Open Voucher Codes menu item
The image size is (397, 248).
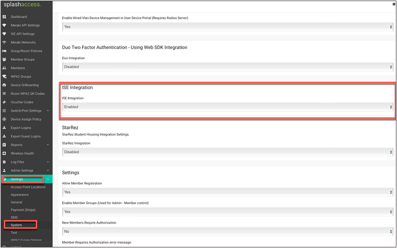[22, 102]
